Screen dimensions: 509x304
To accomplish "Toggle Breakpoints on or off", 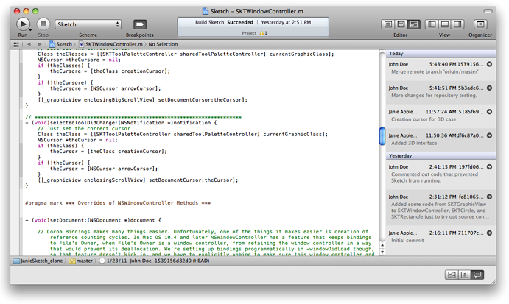I will (139, 24).
